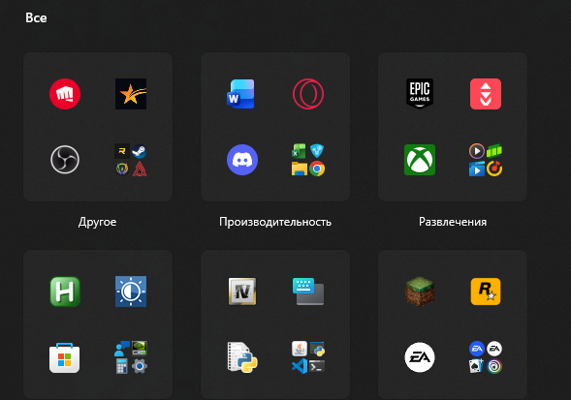Open Microsoft Store
This screenshot has height=400, width=571.
(64, 357)
